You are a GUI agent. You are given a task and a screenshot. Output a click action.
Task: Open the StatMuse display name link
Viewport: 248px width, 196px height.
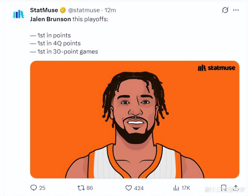(x=44, y=10)
